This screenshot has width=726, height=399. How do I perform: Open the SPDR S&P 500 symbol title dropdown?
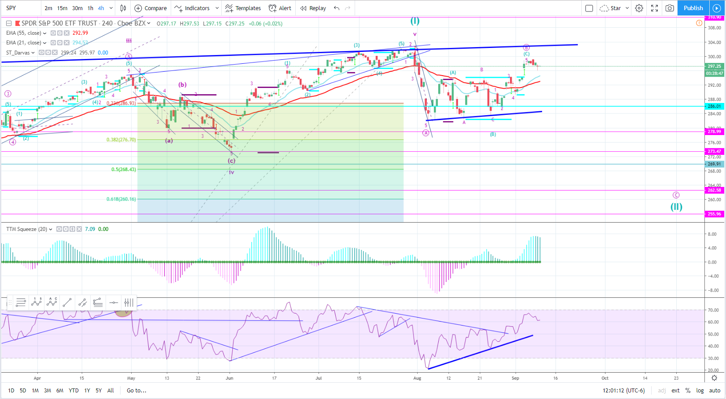click(149, 23)
